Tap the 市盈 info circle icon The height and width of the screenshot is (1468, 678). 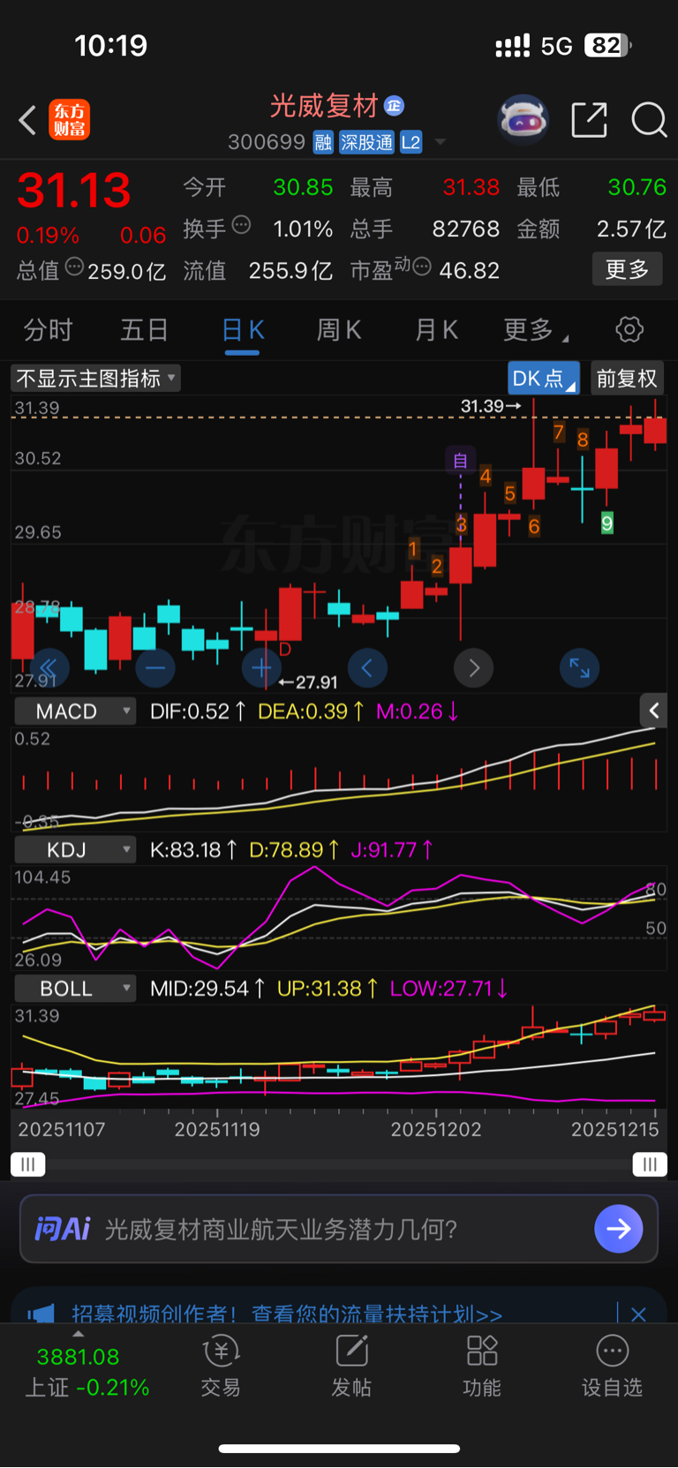pos(422,267)
